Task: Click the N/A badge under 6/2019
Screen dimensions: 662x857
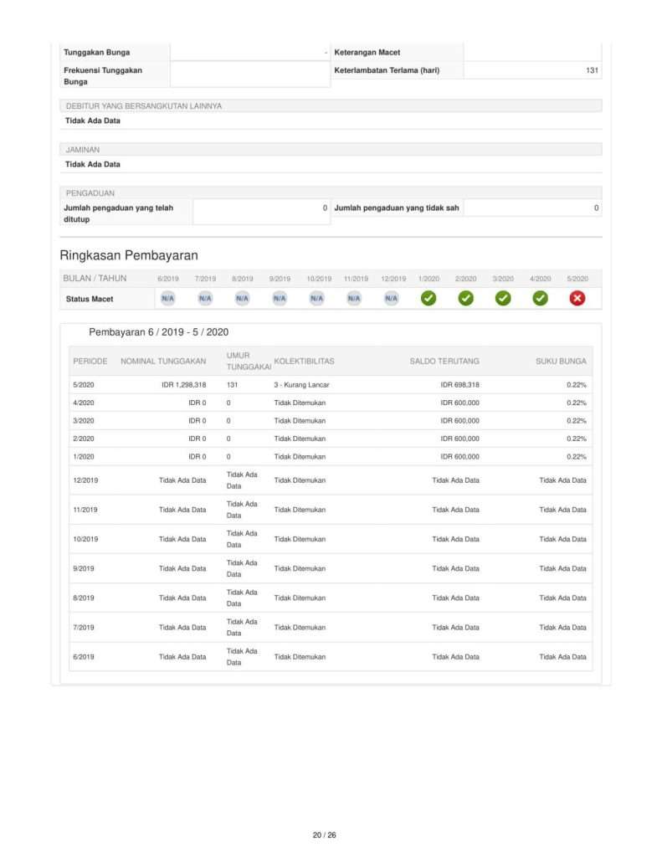Action: point(167,298)
